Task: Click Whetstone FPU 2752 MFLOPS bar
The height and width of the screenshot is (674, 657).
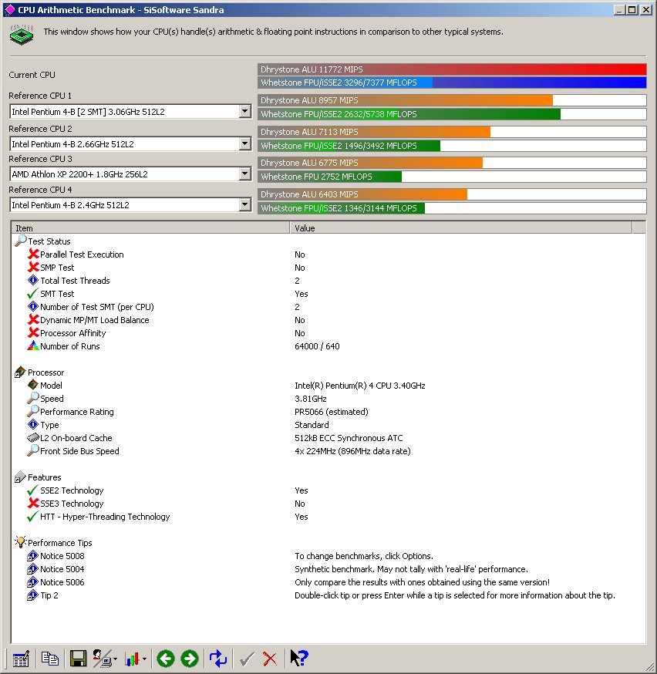Action: pos(452,177)
